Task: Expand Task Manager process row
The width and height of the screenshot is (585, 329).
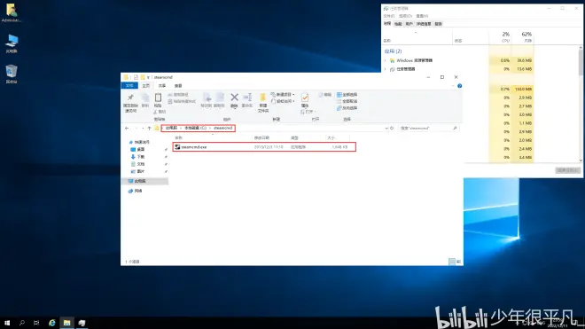Action: pyautogui.click(x=386, y=69)
